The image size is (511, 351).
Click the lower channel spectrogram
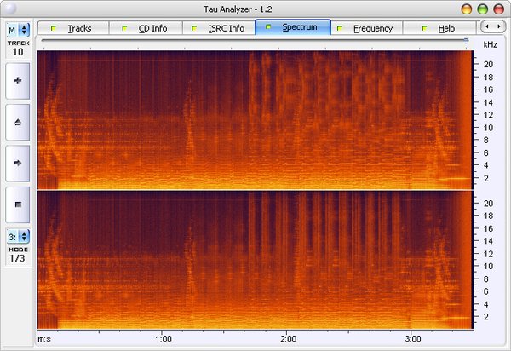[x=255, y=260]
